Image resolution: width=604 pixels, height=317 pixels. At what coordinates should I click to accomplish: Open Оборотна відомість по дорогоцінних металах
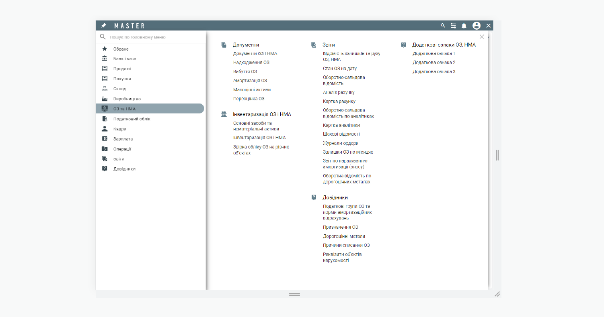pos(347,179)
